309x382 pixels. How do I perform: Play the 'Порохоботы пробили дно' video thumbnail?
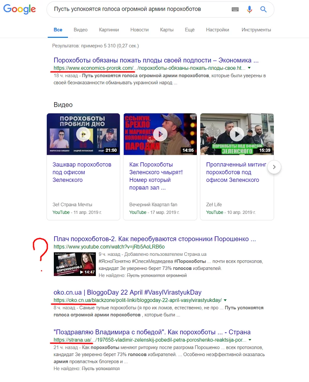point(83,134)
